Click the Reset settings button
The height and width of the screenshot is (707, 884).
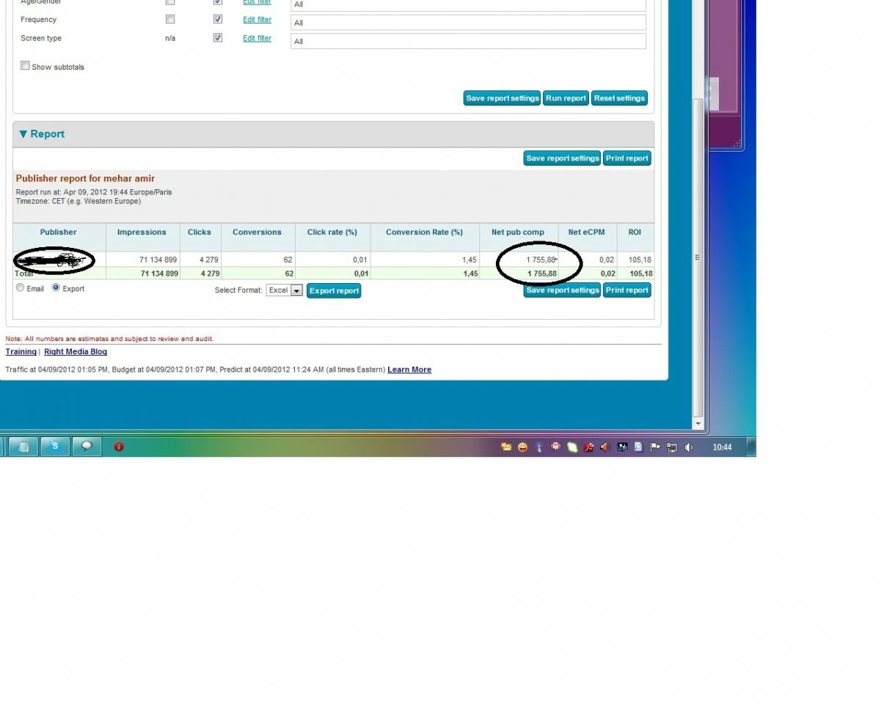tap(619, 98)
